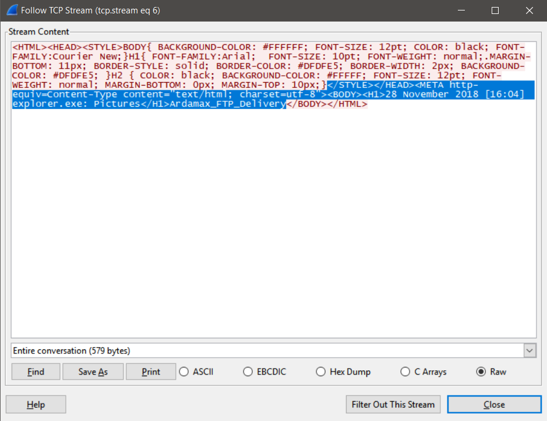Open the Entire conversation dropdown
The image size is (547, 421).
274,351
